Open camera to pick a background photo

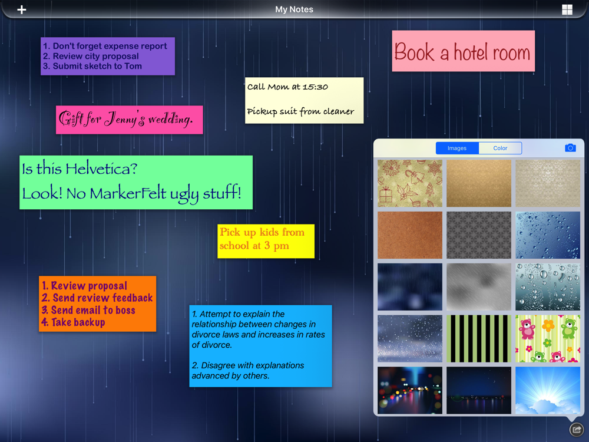tap(570, 148)
